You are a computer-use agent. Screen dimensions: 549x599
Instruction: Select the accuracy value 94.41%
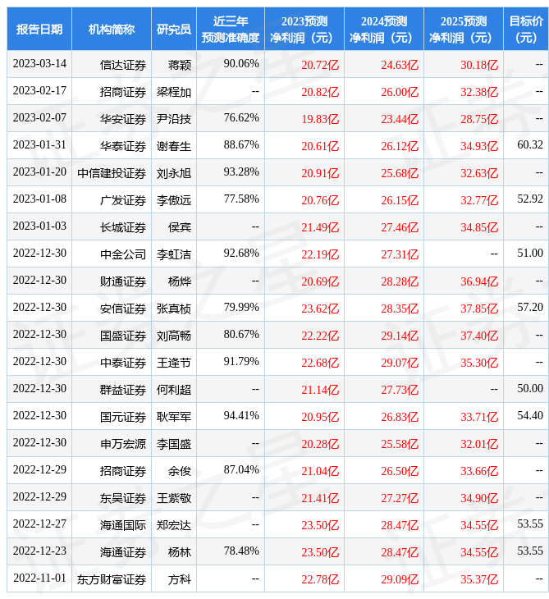[x=241, y=416]
